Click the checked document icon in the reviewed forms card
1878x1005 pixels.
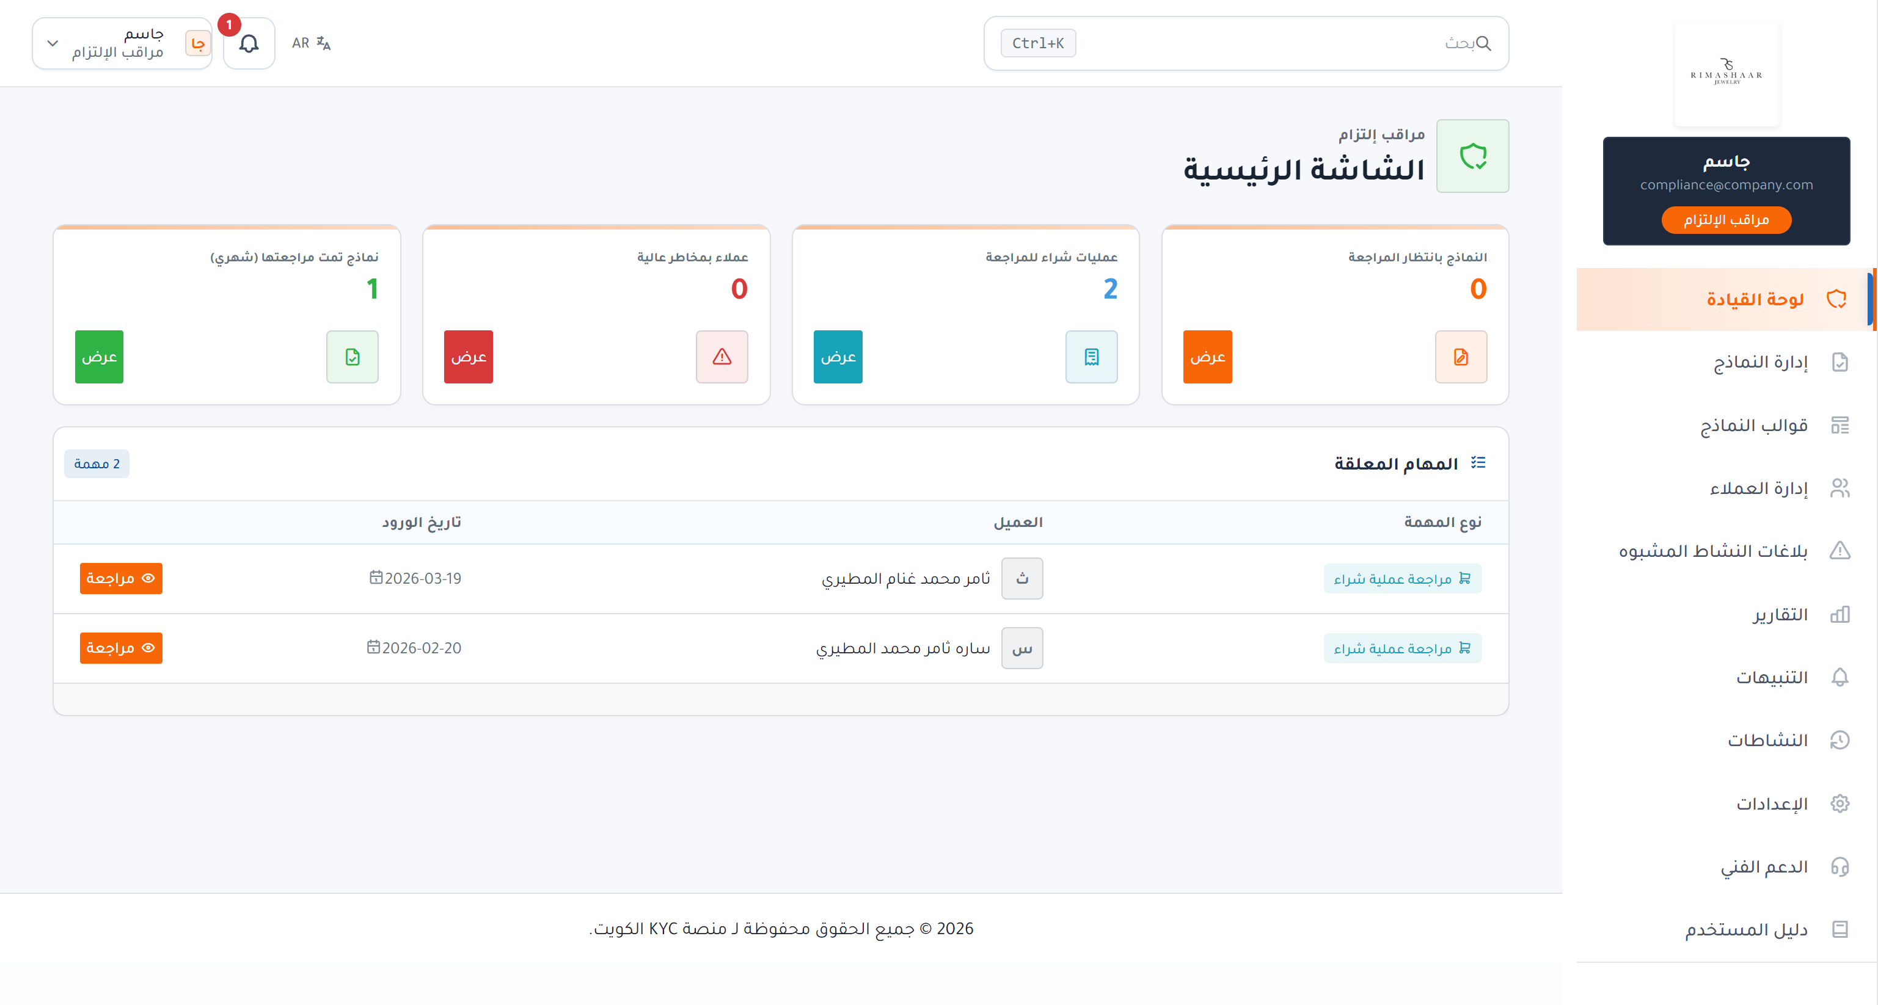(352, 357)
